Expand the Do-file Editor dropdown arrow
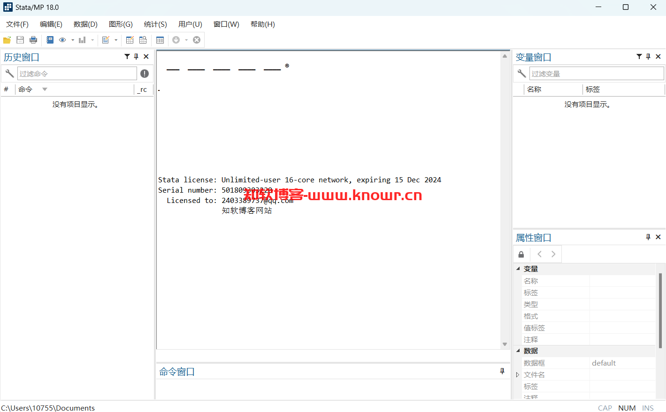This screenshot has height=412, width=666. [x=116, y=40]
